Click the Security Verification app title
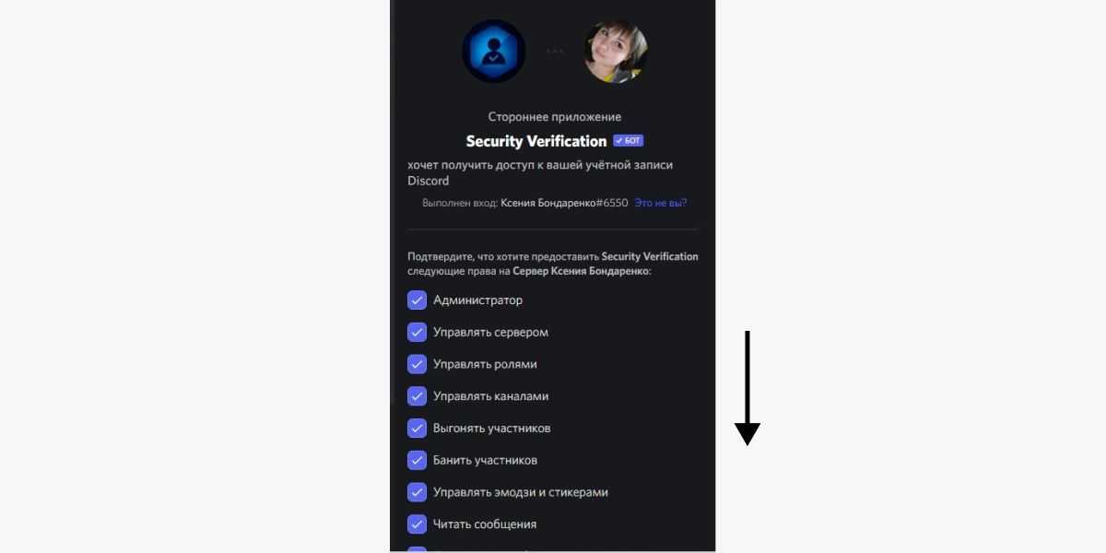Image resolution: width=1106 pixels, height=553 pixels. 536,141
